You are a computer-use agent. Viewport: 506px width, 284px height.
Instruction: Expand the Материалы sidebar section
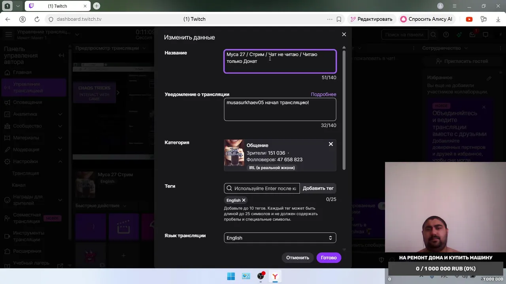pyautogui.click(x=60, y=138)
